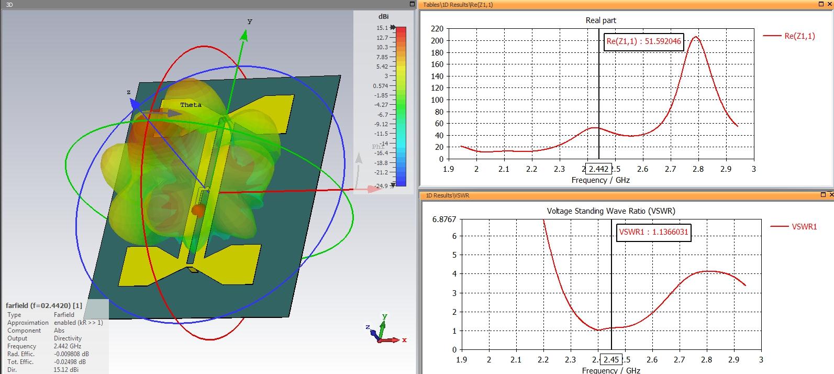This screenshot has height=374, width=834.
Task: Click the dBi color ramp scale
Action: (x=401, y=106)
